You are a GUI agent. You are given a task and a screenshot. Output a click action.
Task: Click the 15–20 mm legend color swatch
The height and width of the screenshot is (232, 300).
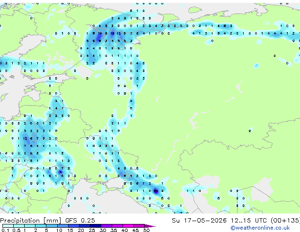[x=73, y=226]
